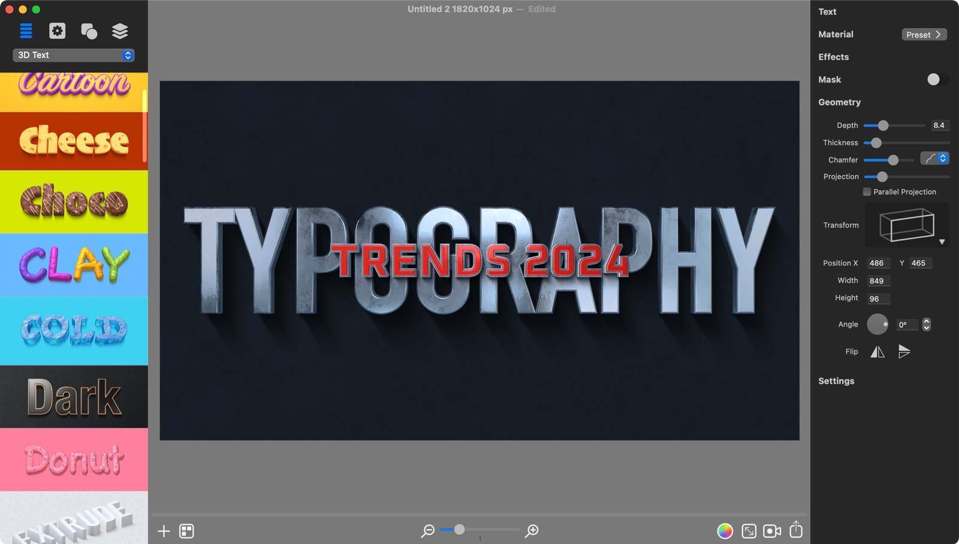
Task: Select the Cold text style preset
Action: (74, 331)
